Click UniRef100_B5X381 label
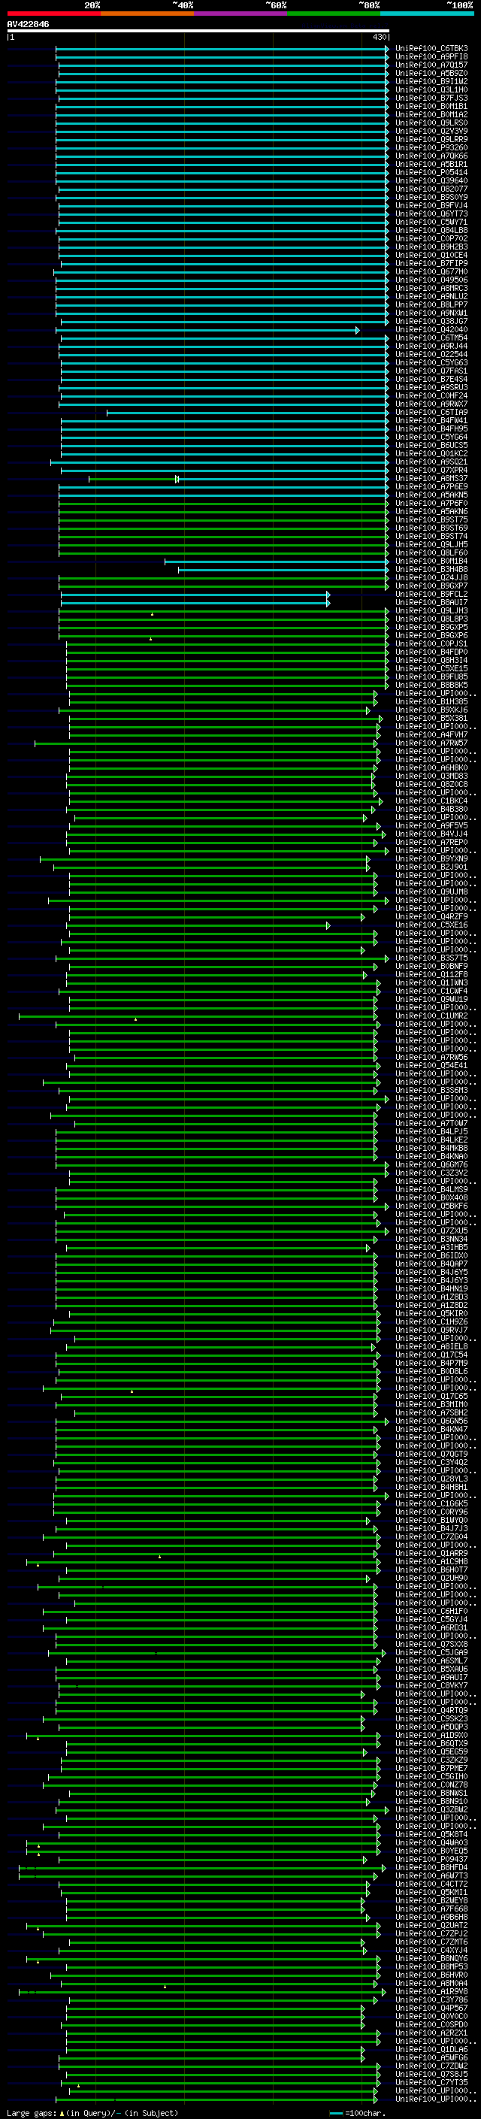Viewport: 481px width, 2119px height. click(431, 719)
